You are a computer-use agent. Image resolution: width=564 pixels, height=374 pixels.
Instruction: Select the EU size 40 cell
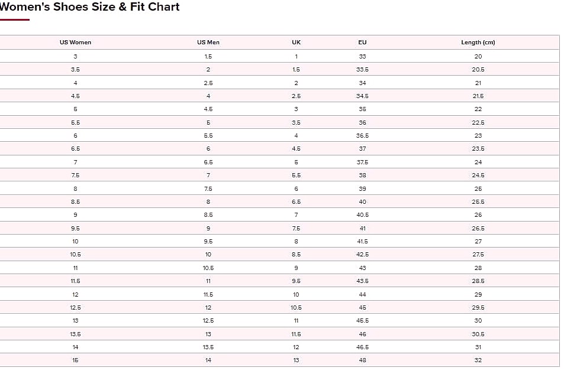pos(362,202)
